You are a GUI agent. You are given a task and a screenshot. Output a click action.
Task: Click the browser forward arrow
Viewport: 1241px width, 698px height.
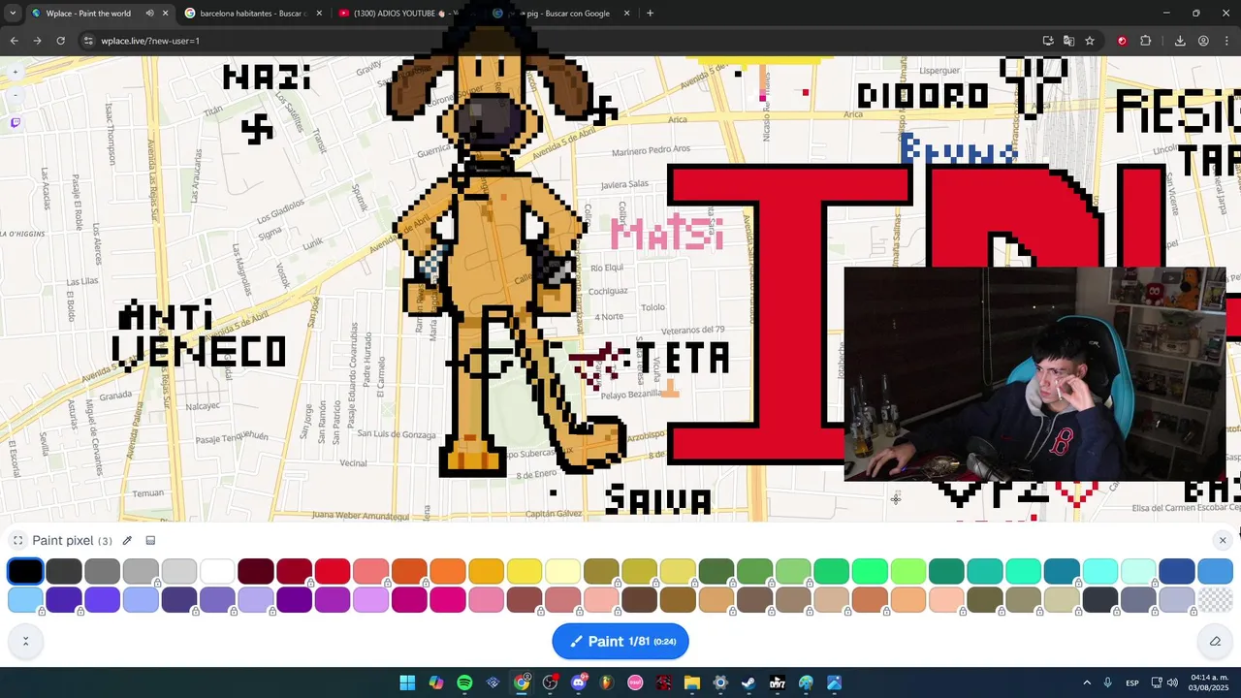click(x=37, y=41)
